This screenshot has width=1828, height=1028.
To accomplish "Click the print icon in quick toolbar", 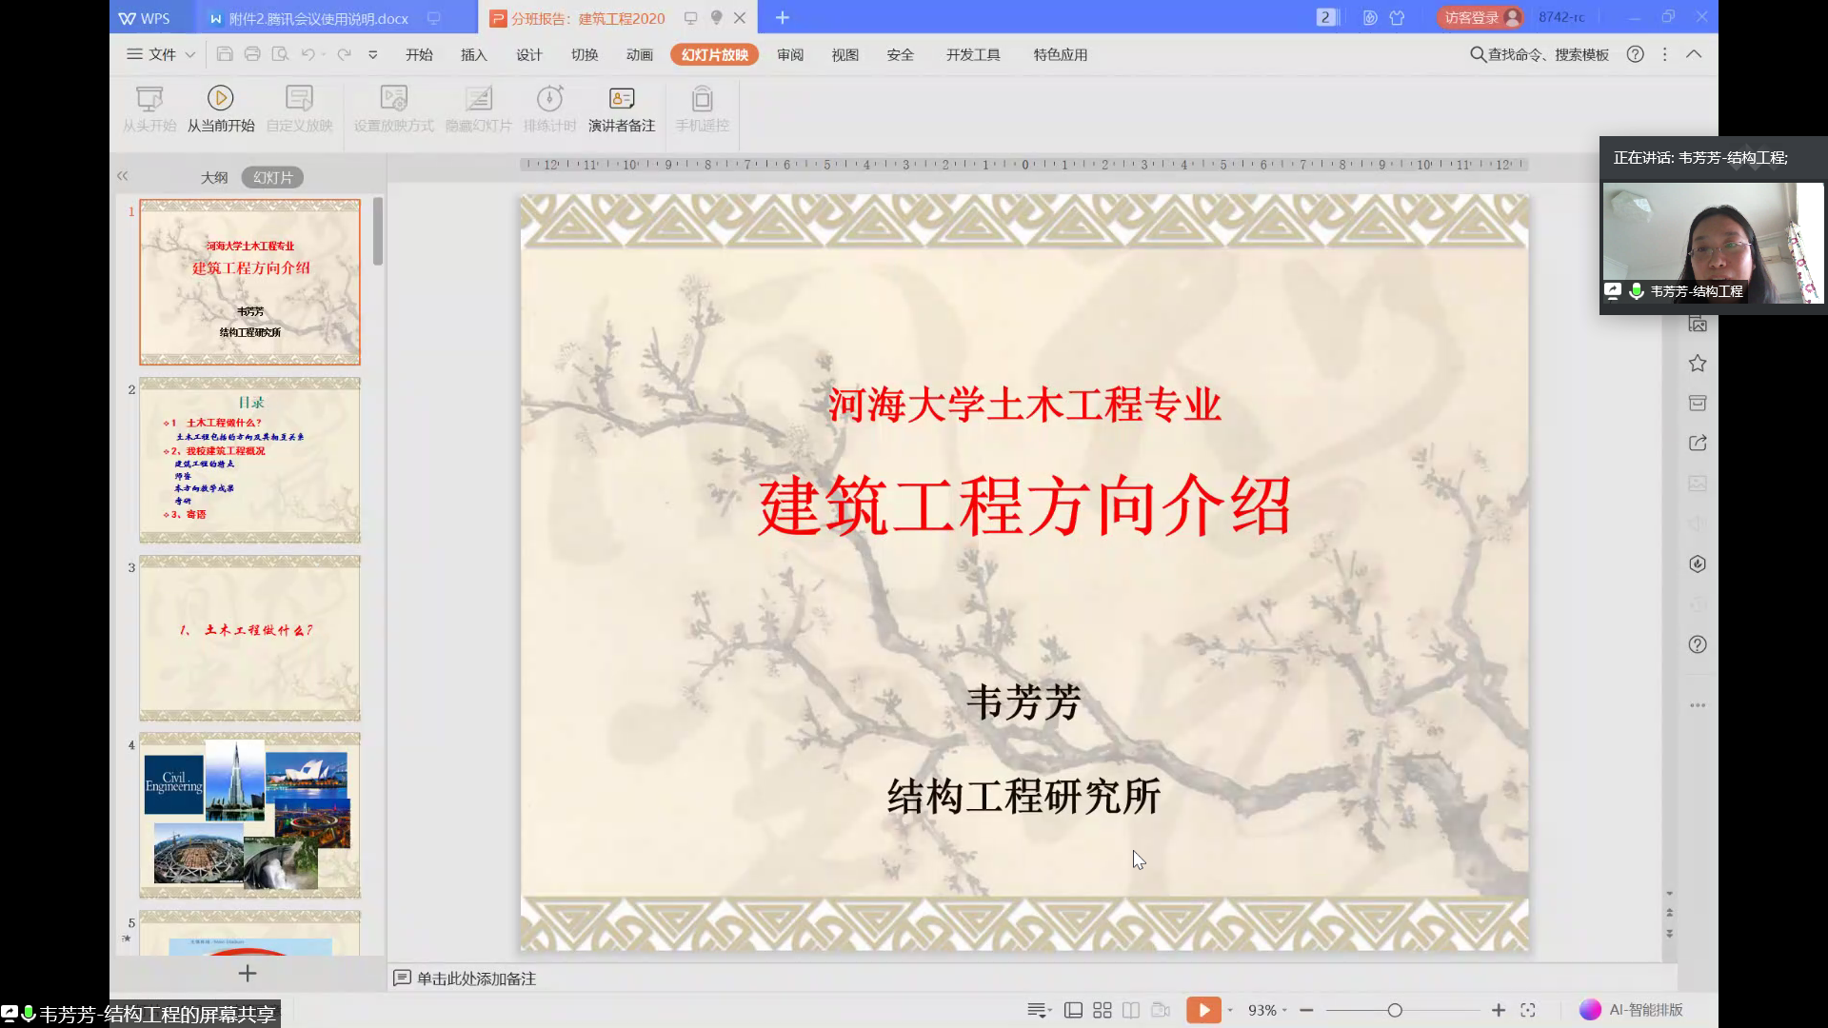I will coord(252,54).
